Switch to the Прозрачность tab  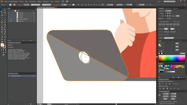coord(180,41)
